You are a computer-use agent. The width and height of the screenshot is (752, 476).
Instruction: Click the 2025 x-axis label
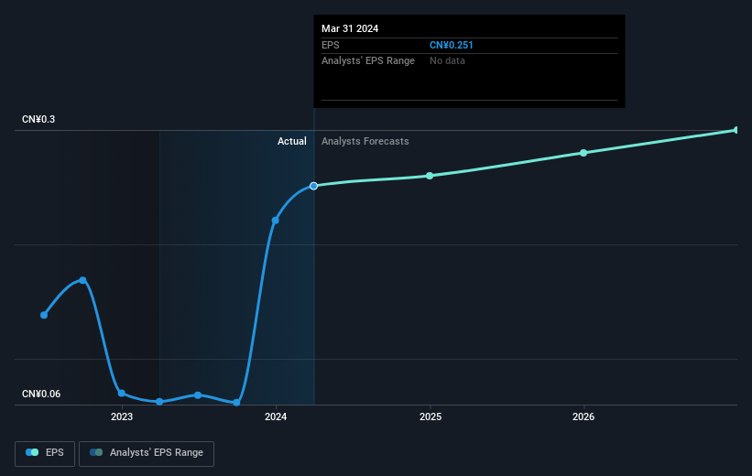[430, 417]
